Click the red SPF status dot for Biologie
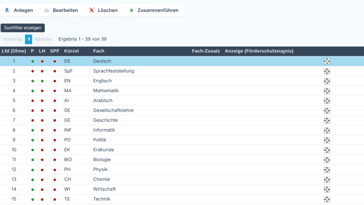Image resolution: width=364 pixels, height=205 pixels. [54, 160]
